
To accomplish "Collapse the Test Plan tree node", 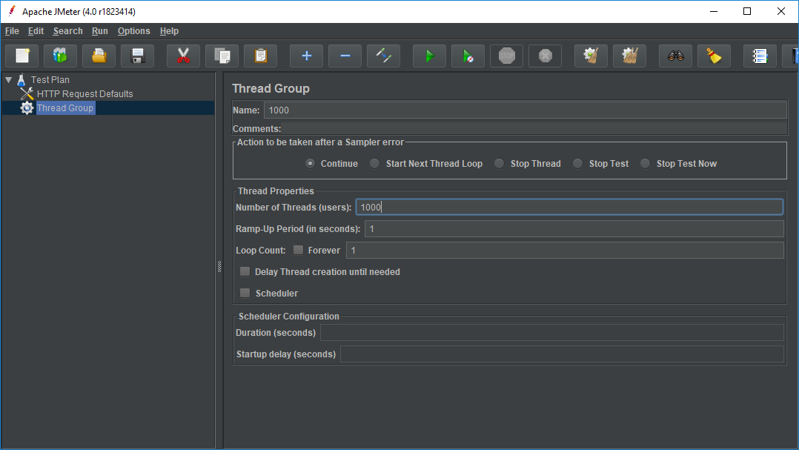I will [x=8, y=79].
